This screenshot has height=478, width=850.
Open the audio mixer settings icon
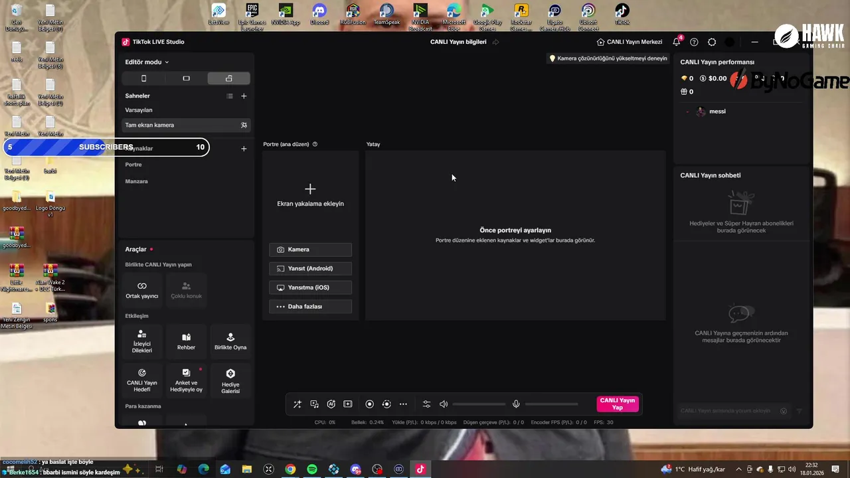pos(426,404)
